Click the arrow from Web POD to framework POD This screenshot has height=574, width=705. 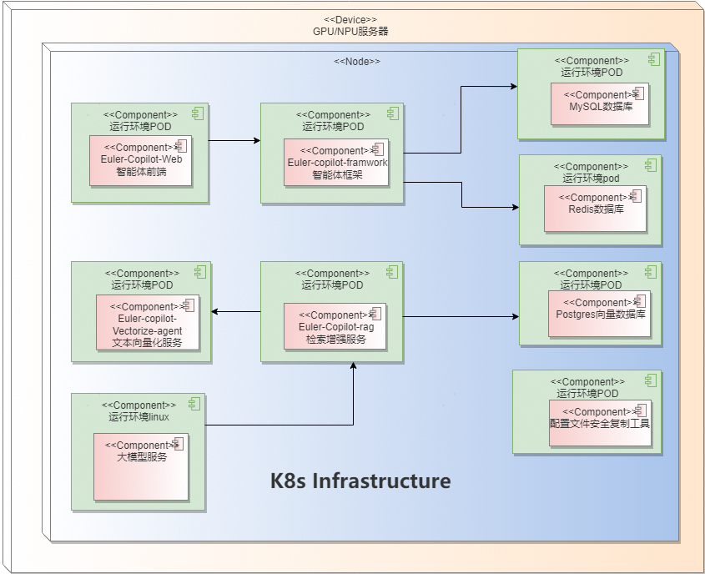pos(234,141)
